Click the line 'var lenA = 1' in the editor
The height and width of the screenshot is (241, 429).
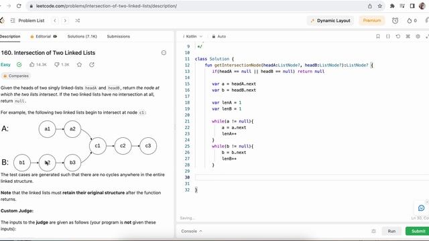[x=227, y=102]
